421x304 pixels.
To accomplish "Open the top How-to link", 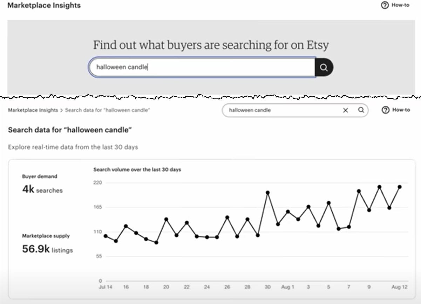I will point(400,5).
